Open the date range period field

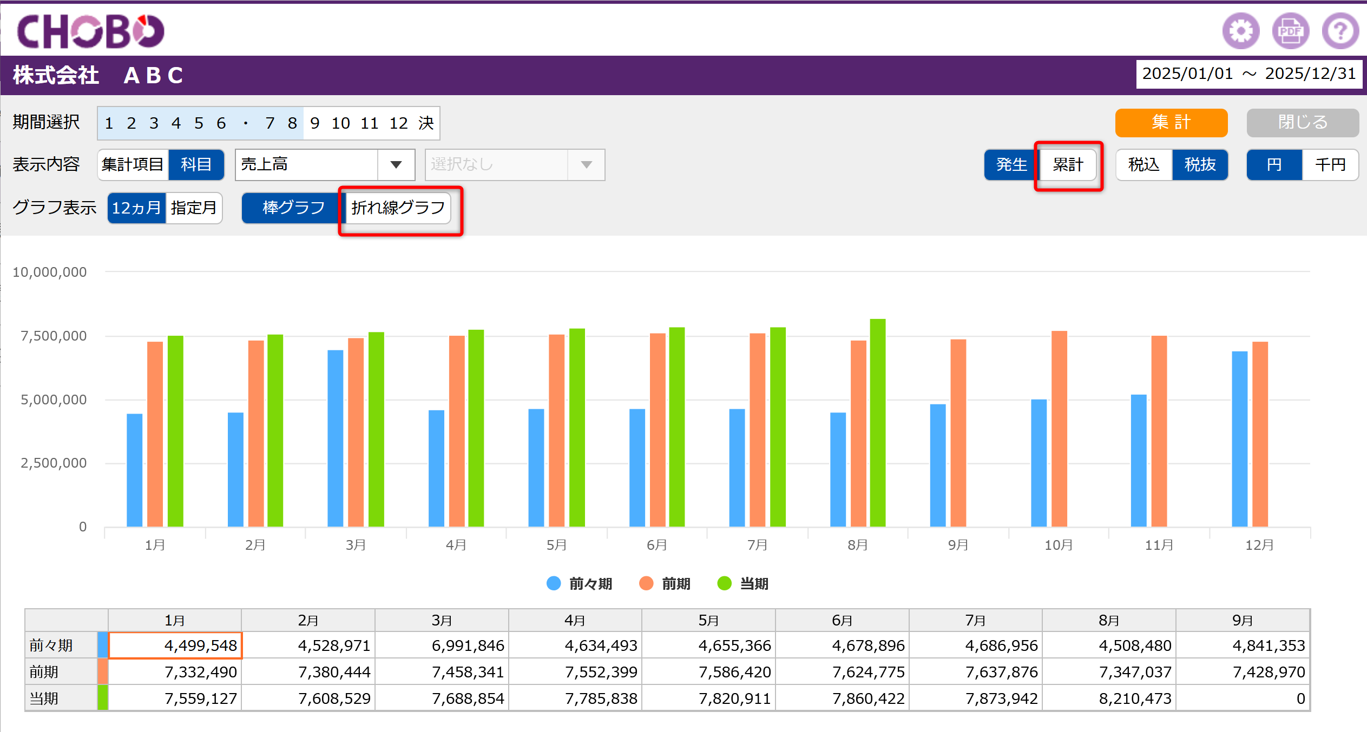(x=1248, y=74)
